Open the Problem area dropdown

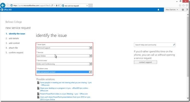(64, 72)
